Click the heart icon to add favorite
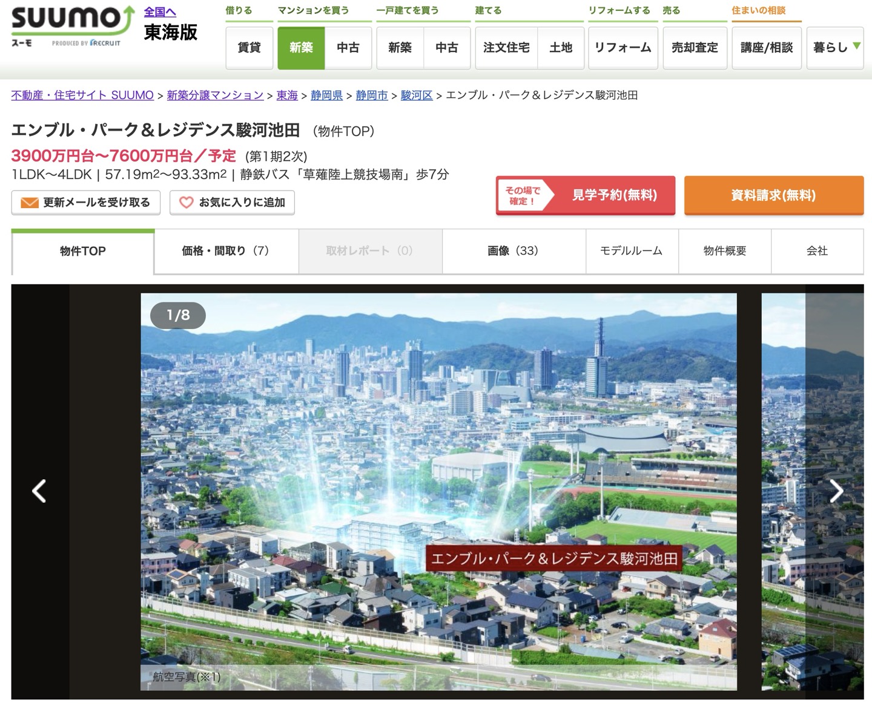This screenshot has height=709, width=872. (186, 203)
